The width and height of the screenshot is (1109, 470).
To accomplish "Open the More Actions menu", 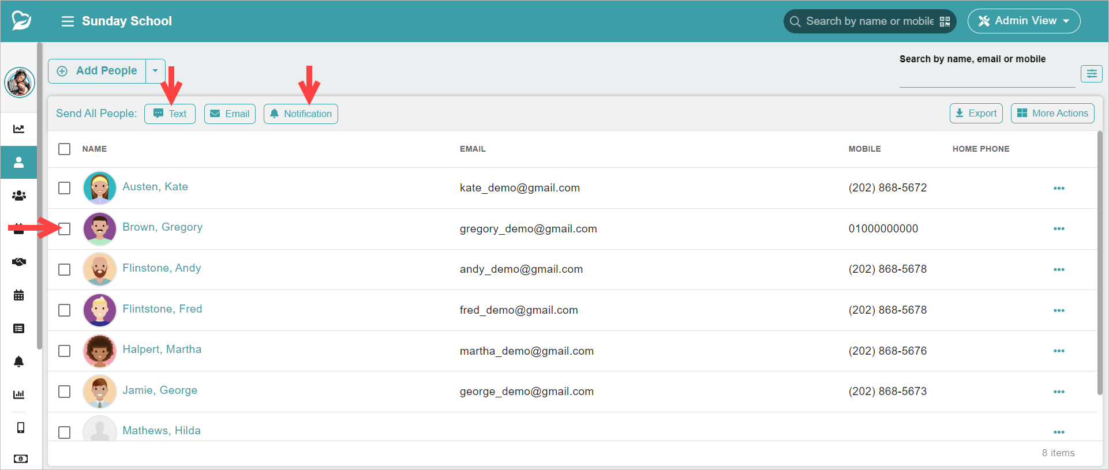I will click(x=1052, y=113).
